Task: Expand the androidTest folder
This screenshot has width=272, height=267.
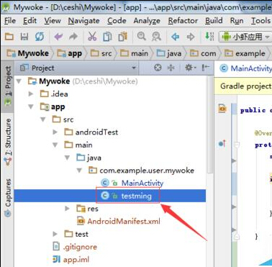Action: pos(55,132)
